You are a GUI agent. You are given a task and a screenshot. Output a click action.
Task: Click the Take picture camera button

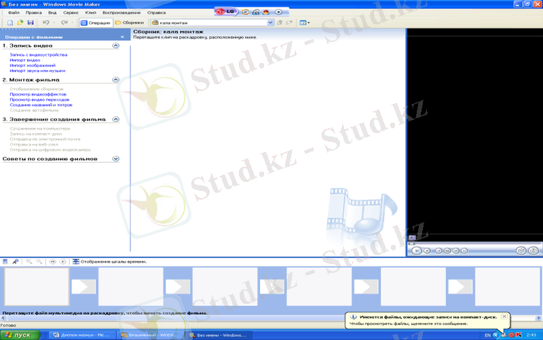pos(533,250)
